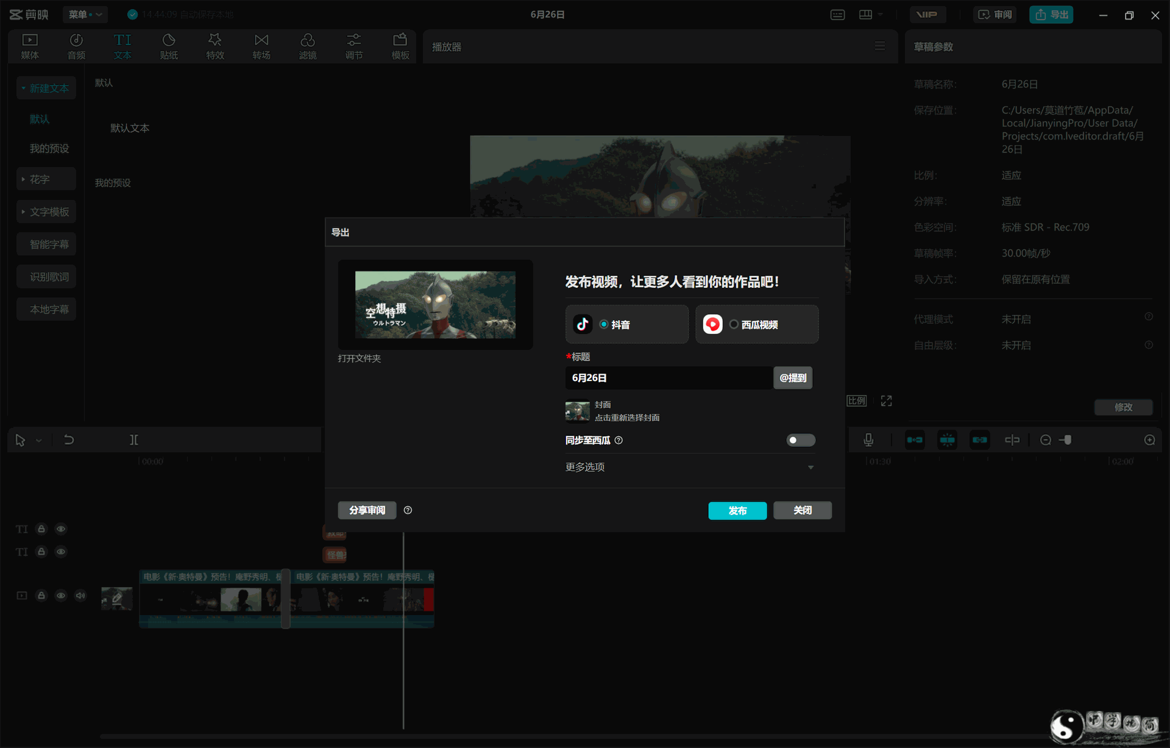Open the player panel hamburger menu

point(880,46)
